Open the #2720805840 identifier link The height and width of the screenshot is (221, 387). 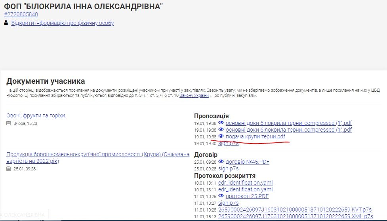click(21, 14)
